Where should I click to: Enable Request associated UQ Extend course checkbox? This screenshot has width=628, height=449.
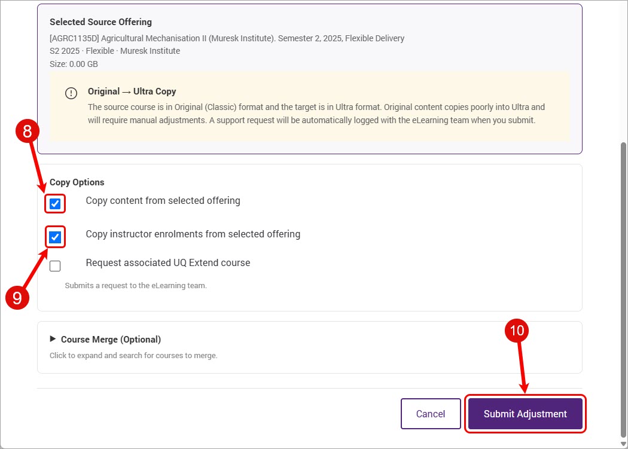pyautogui.click(x=55, y=266)
